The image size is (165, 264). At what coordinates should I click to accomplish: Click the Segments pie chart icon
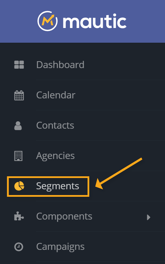tap(19, 186)
